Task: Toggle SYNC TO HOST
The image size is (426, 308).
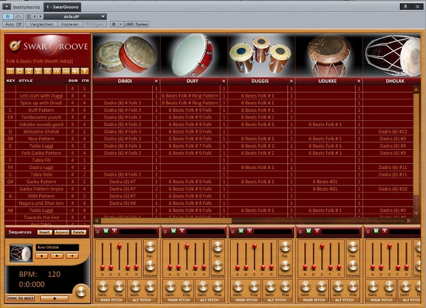Action: (20, 298)
